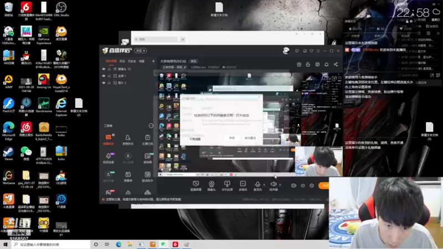Open Barotrauma desktop shortcut
This screenshot has height=249, width=443.
pyautogui.click(x=44, y=105)
